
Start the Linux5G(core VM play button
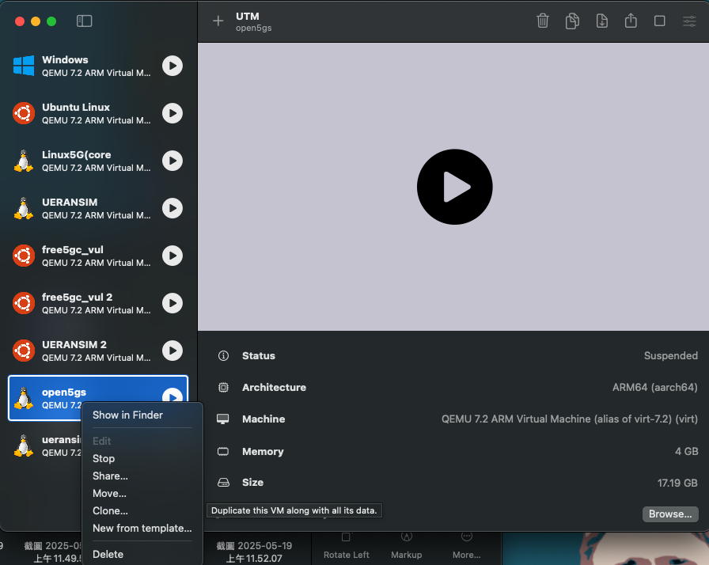173,161
